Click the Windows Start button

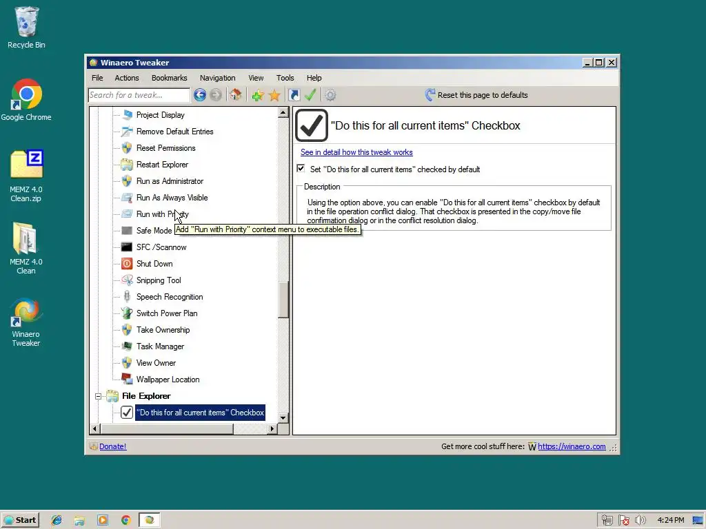(x=20, y=520)
